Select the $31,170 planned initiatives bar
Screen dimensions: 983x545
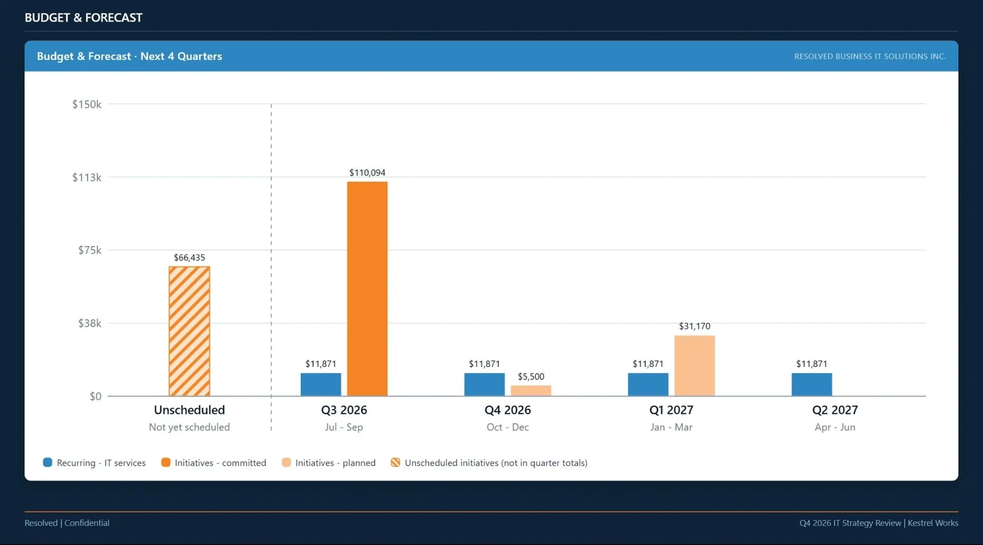click(695, 366)
